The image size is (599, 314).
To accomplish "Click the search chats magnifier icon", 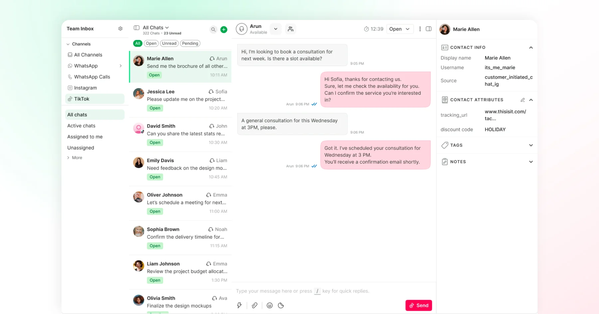I will coord(213,30).
